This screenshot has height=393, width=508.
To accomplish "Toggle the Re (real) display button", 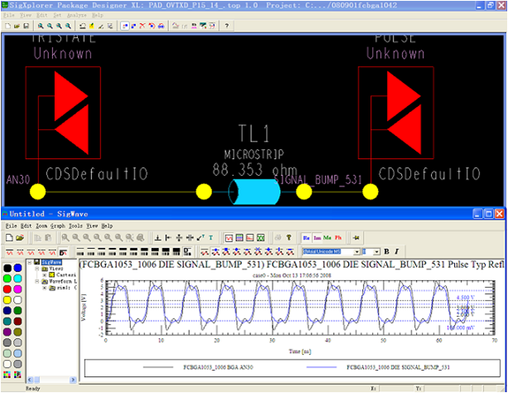I will (x=306, y=237).
